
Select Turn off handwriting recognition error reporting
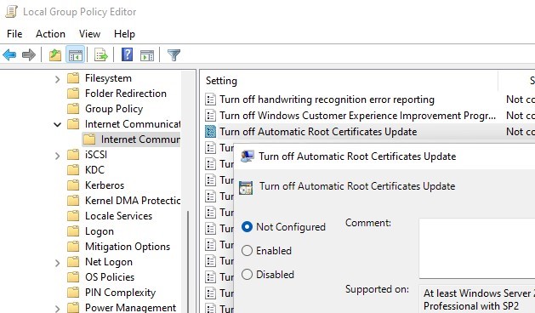[x=327, y=100]
